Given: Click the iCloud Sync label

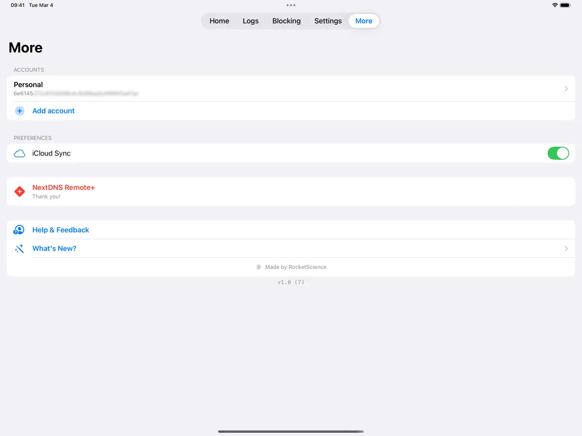Looking at the screenshot, I should [x=51, y=154].
